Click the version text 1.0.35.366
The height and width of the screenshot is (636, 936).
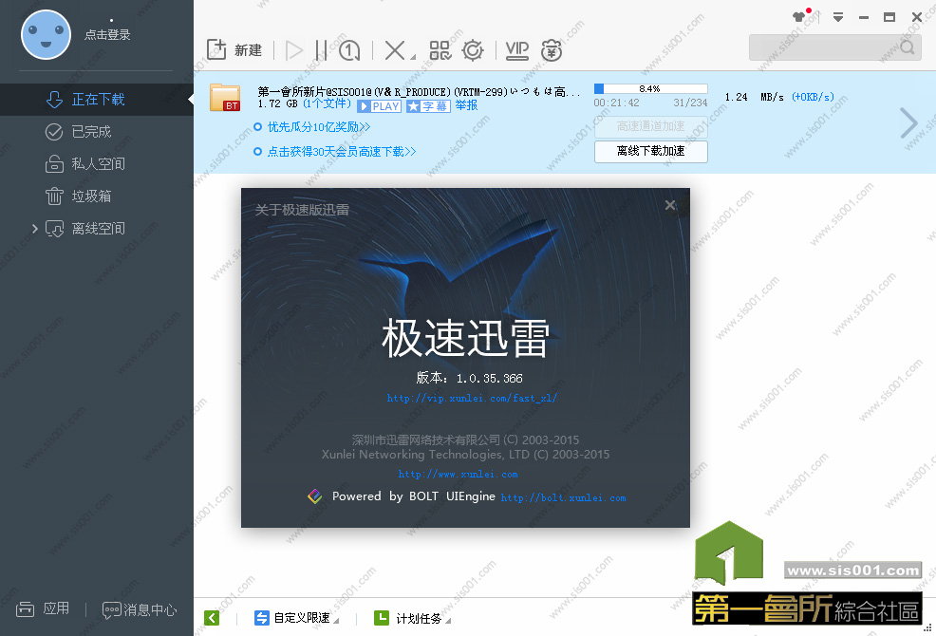[x=490, y=378]
